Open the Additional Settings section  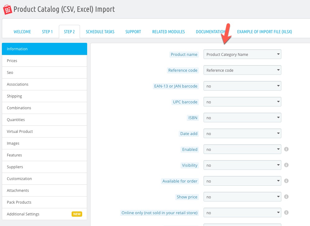45,214
